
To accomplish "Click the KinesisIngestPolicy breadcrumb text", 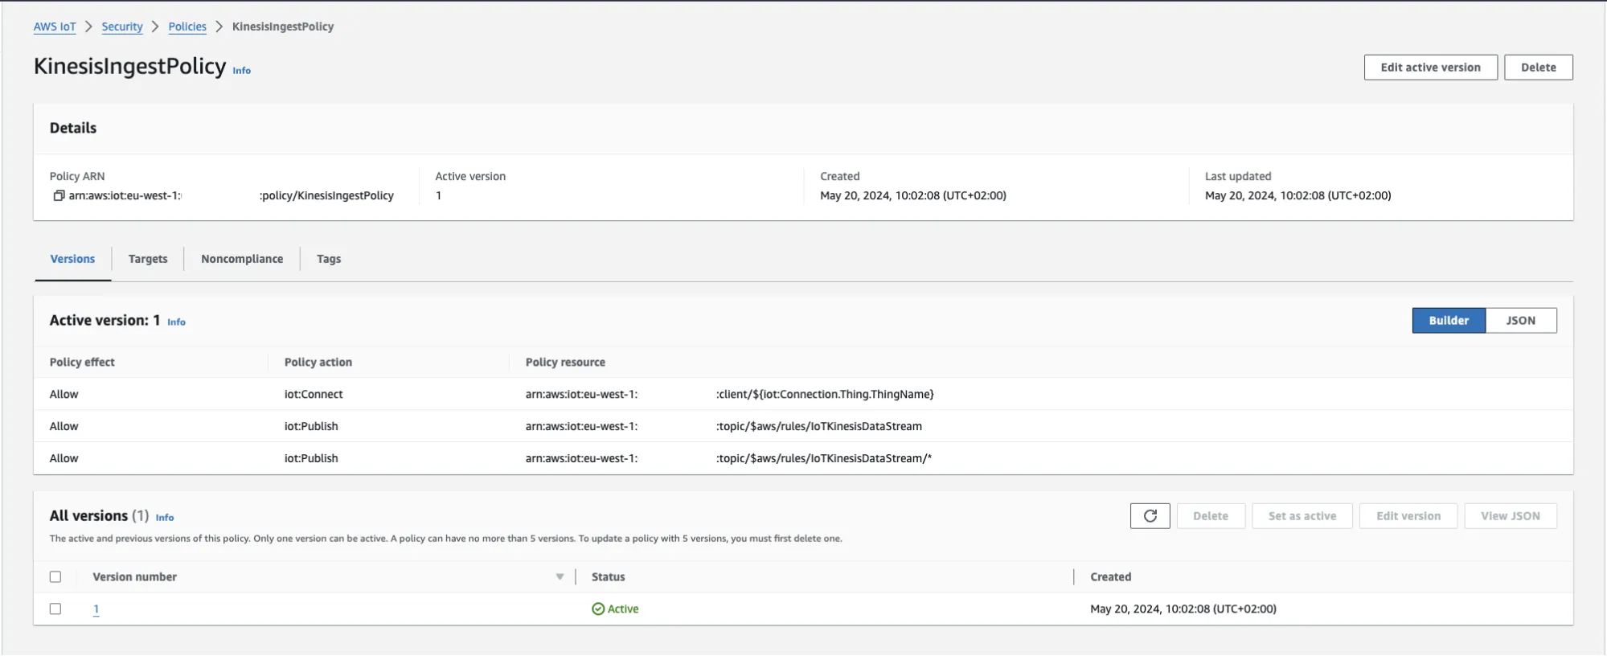I will 283,27.
